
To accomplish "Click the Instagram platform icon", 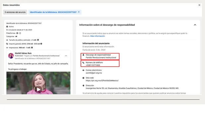I will point(20,33).
